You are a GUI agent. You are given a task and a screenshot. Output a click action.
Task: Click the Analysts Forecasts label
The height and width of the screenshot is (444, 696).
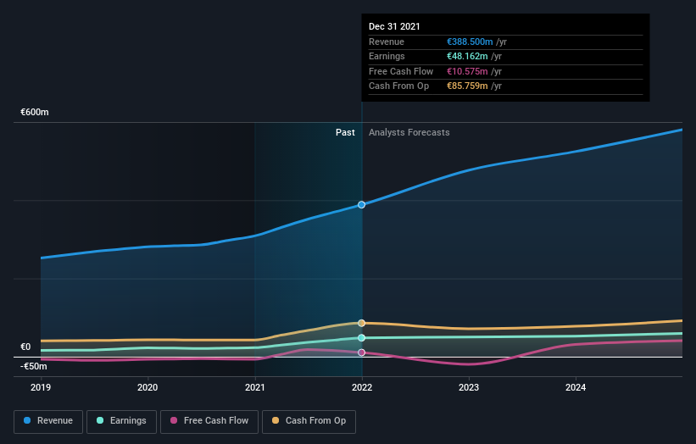tap(409, 132)
